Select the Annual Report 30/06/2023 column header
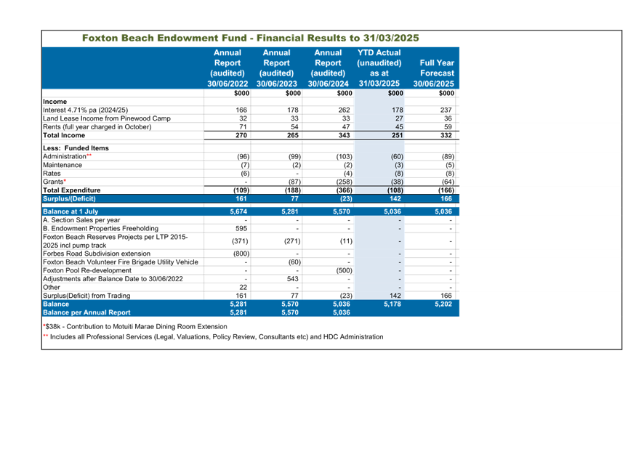 pos(277,68)
